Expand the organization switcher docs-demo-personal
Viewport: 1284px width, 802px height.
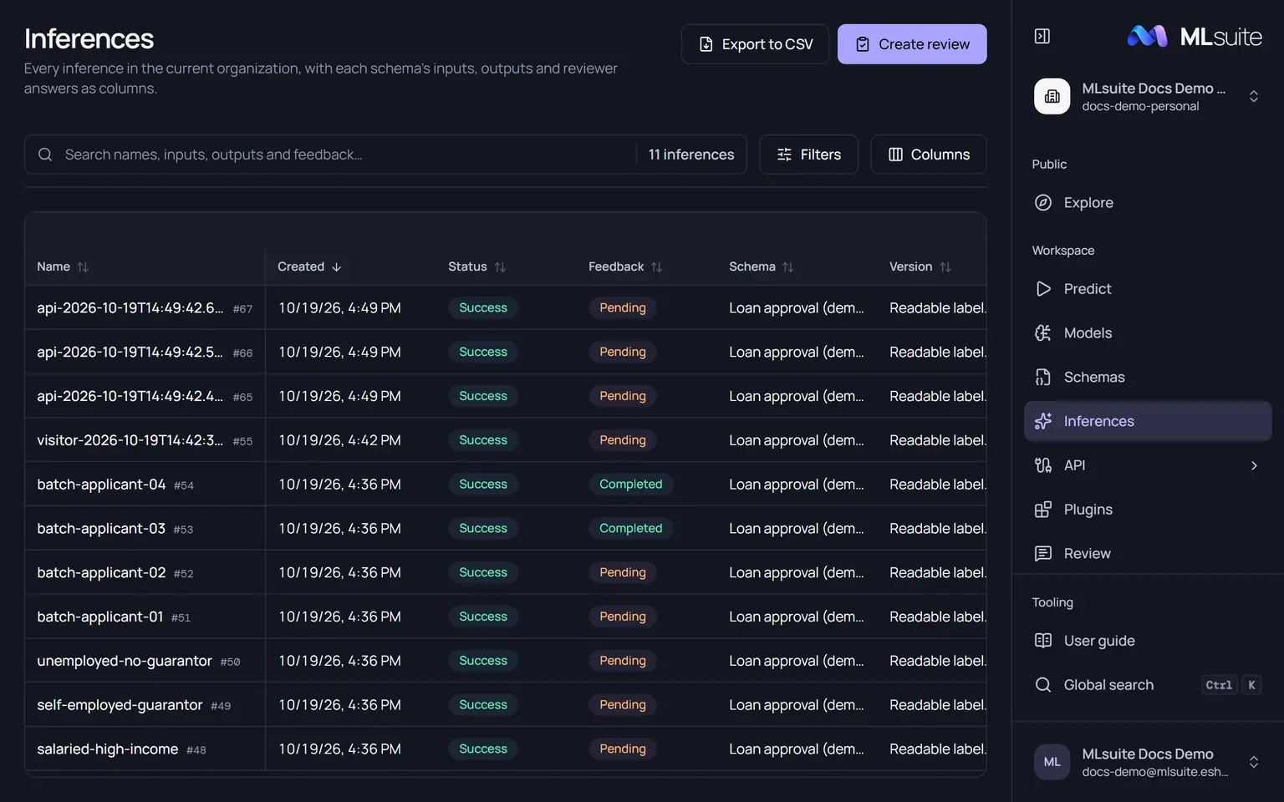coord(1147,96)
